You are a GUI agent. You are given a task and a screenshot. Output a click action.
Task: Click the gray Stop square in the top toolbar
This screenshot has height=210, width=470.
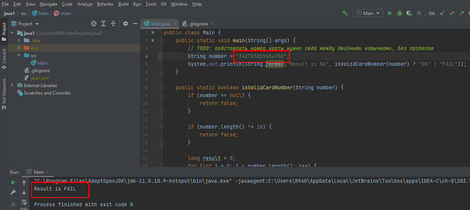(419, 13)
